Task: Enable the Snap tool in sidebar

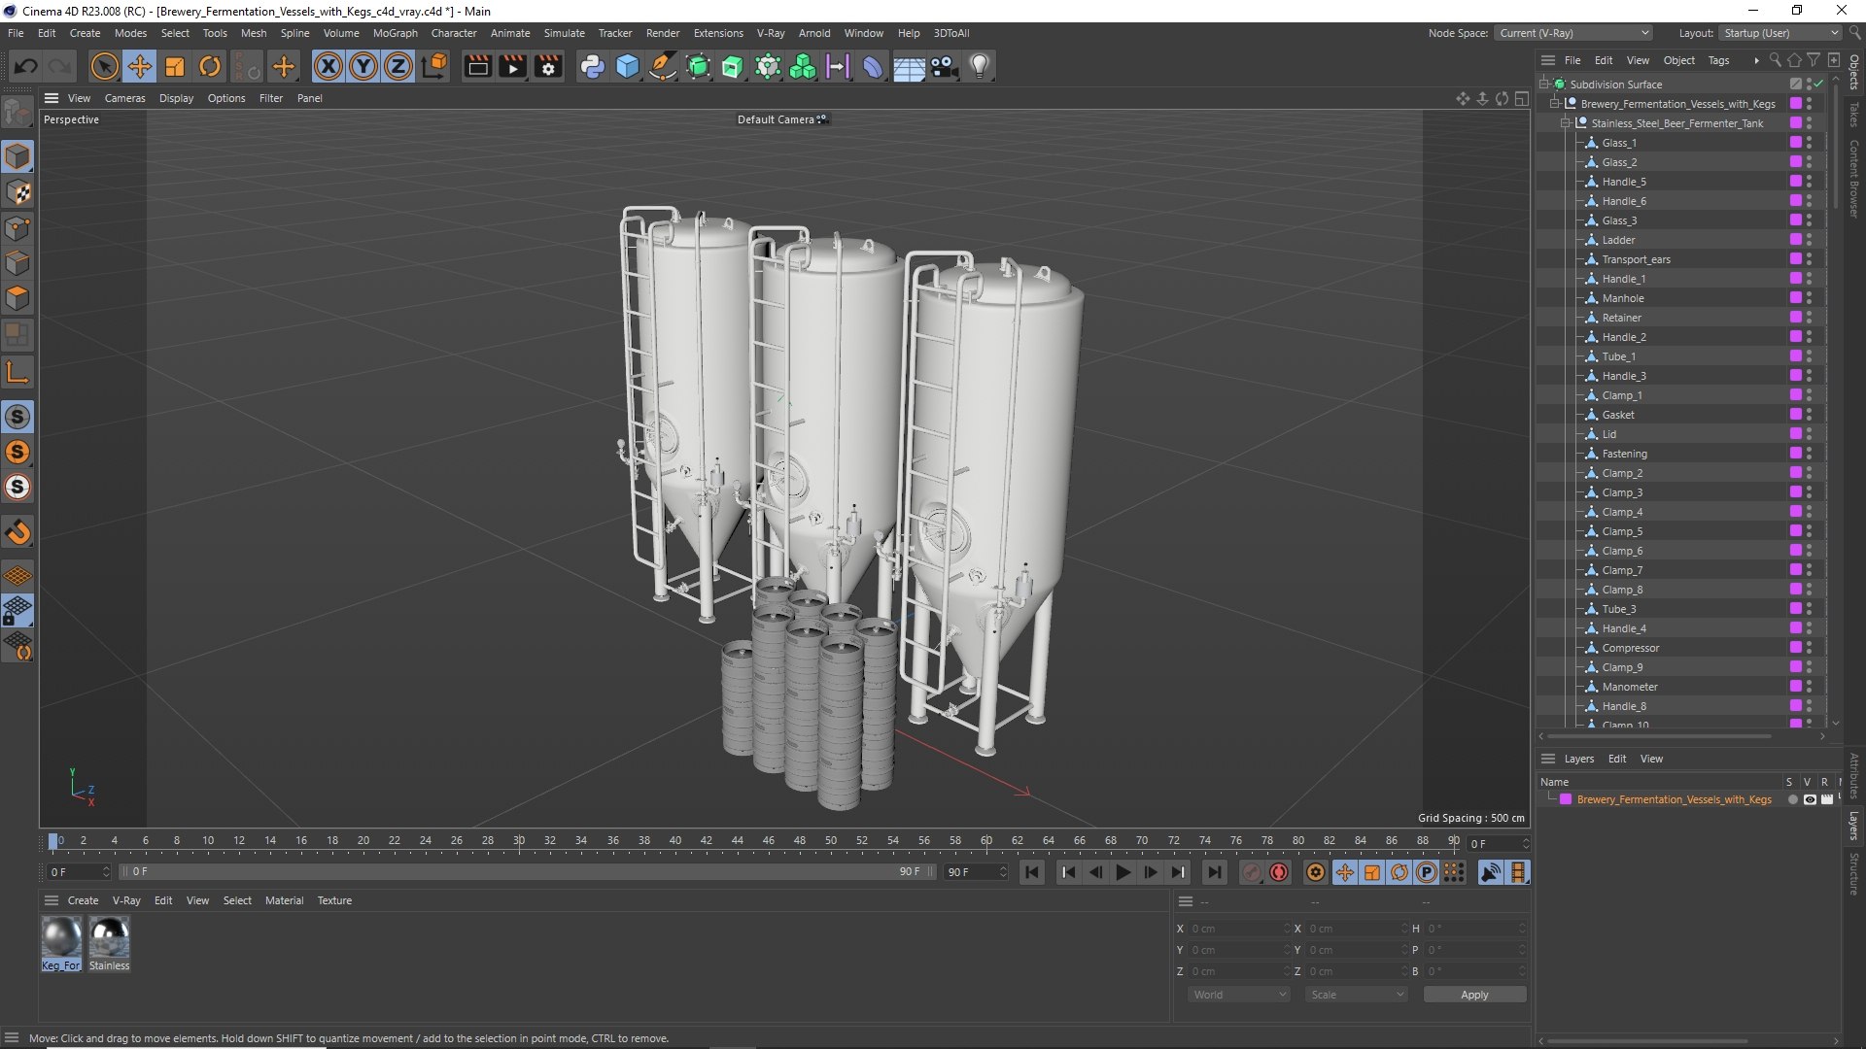Action: coord(17,532)
